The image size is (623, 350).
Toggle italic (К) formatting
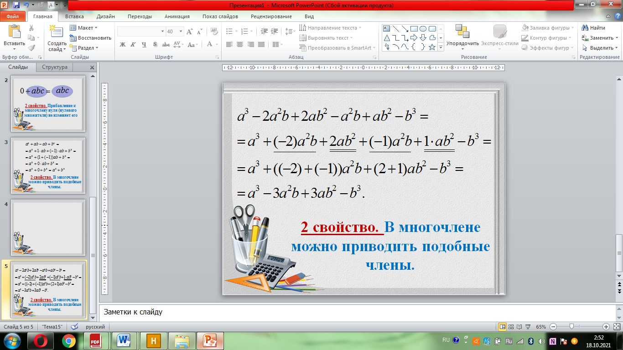[x=133, y=45]
